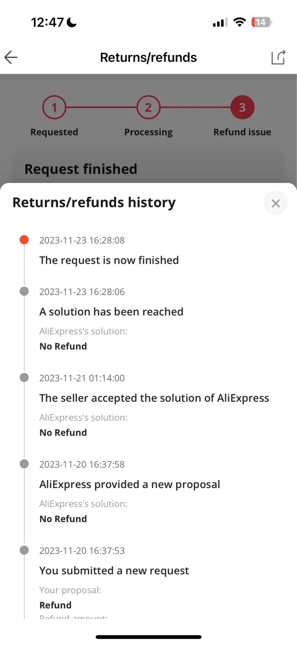This screenshot has height=645, width=297.
Task: Tap the iOS home indicator bar
Action: coord(148,637)
